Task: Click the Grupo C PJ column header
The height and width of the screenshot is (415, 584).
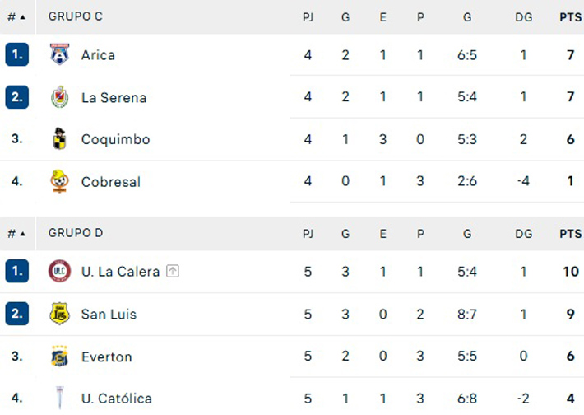Action: click(308, 16)
